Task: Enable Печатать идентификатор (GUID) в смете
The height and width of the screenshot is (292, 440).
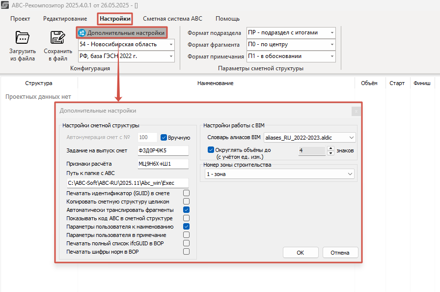Action: pyautogui.click(x=186, y=193)
